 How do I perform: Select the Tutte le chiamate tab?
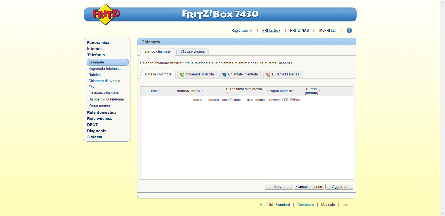coord(158,74)
